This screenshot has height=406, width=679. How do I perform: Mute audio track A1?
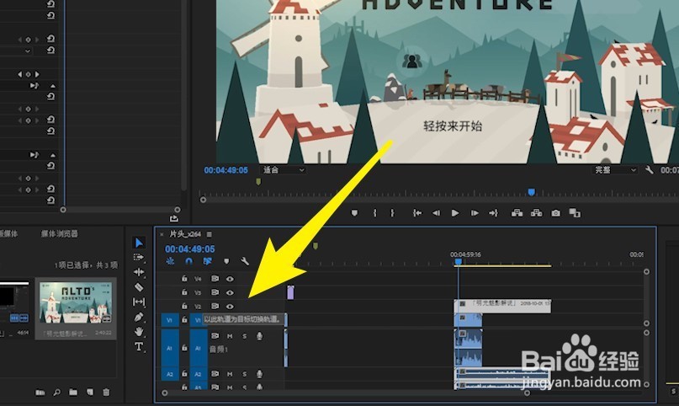point(230,336)
